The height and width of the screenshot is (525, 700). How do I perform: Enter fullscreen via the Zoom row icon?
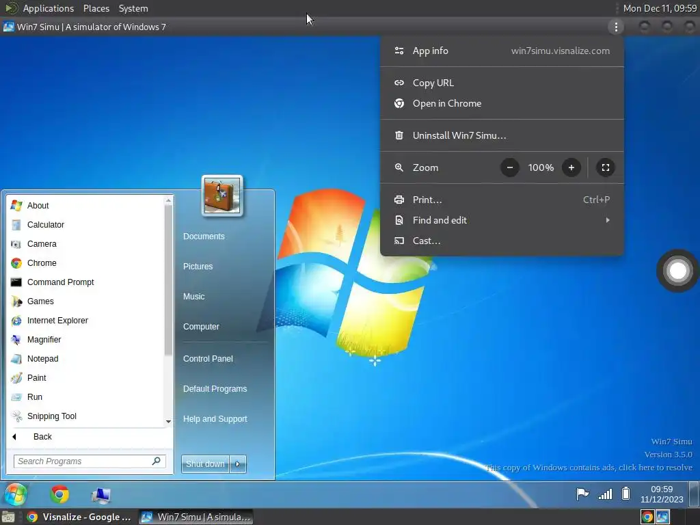coord(606,168)
